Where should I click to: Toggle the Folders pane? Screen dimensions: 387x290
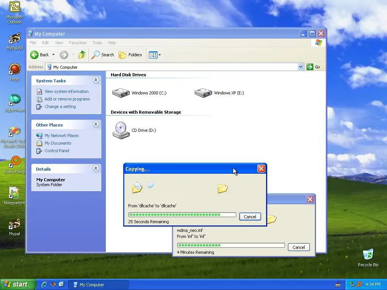130,55
